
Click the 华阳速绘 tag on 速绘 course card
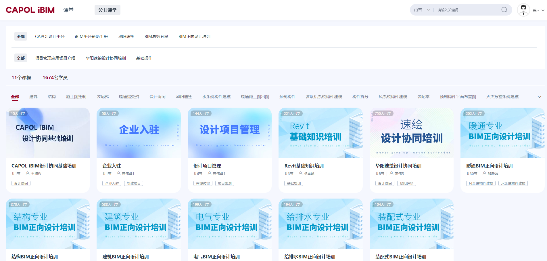(407, 183)
